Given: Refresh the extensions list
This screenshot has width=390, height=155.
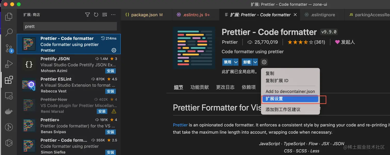Looking at the screenshot, I should [96, 15].
